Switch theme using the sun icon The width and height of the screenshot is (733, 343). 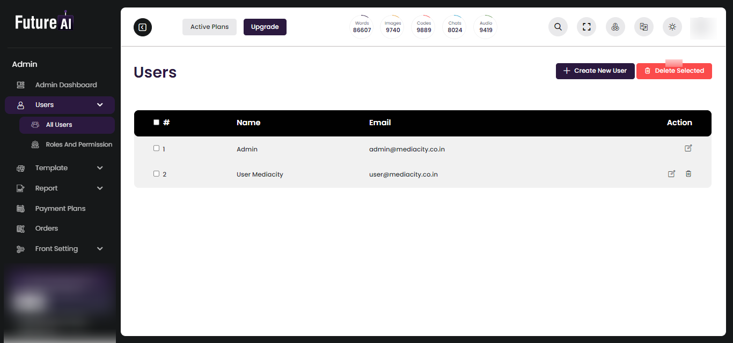pos(672,27)
